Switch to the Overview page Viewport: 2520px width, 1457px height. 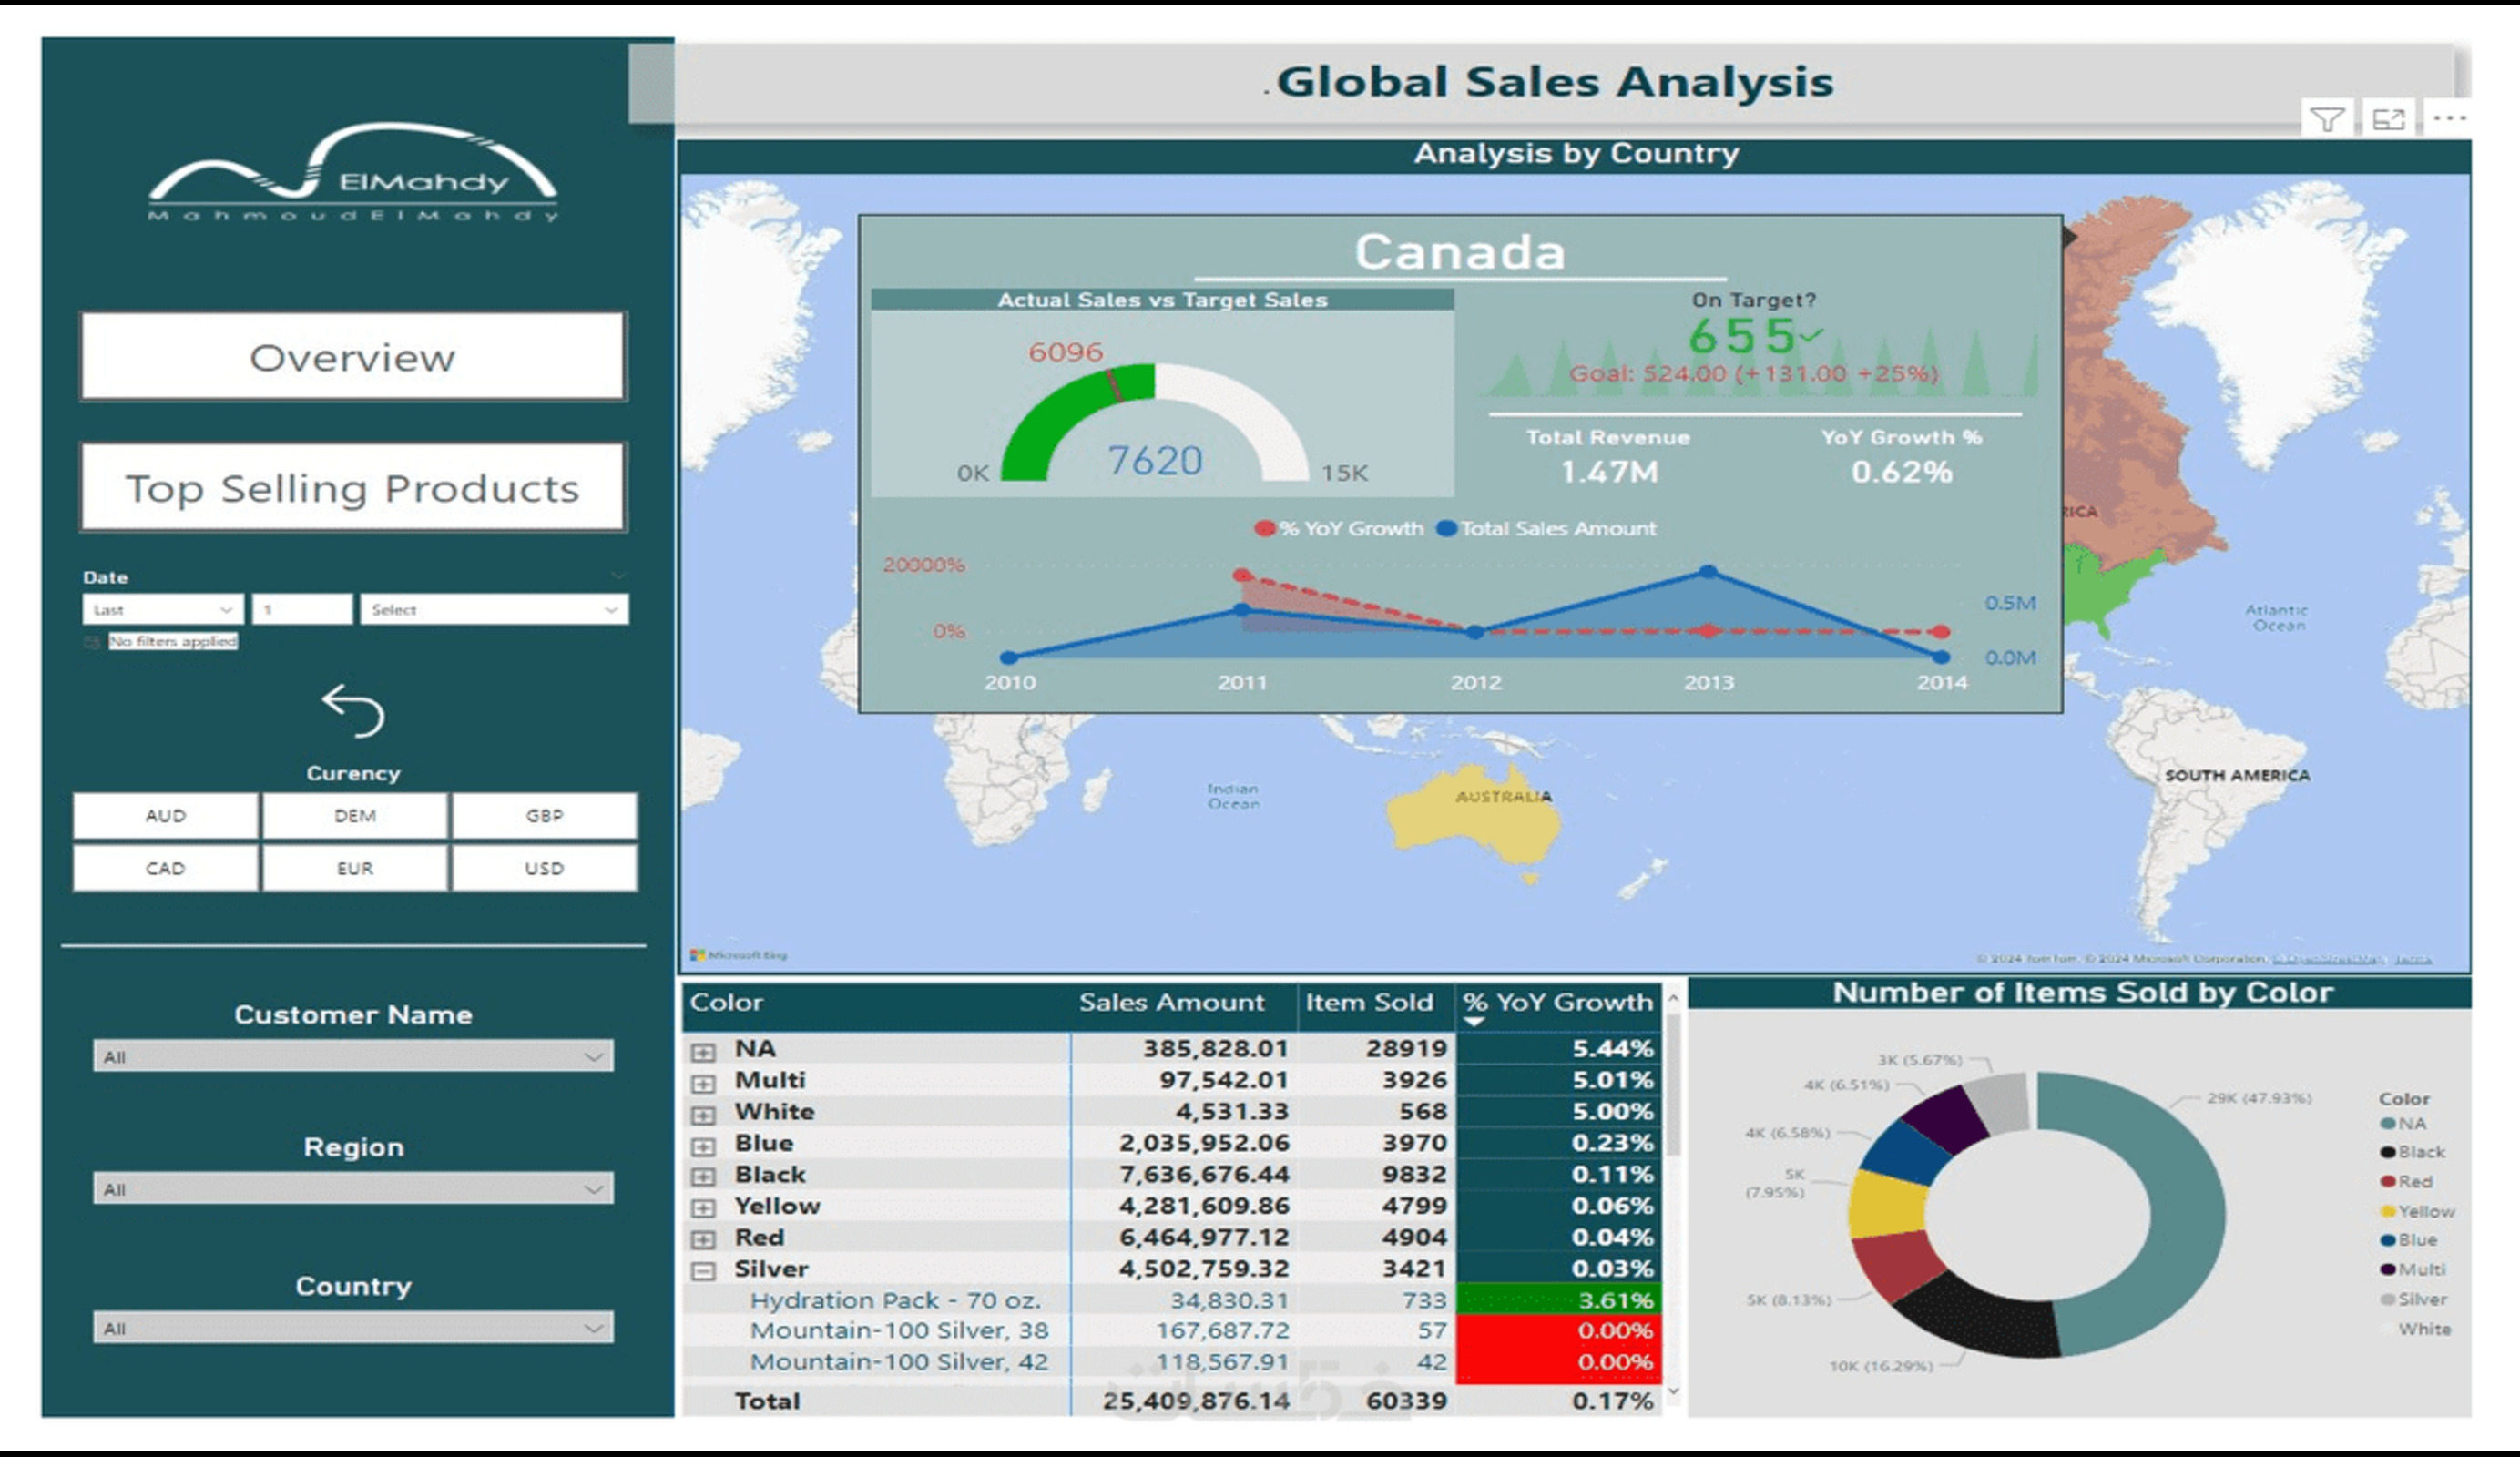[352, 357]
